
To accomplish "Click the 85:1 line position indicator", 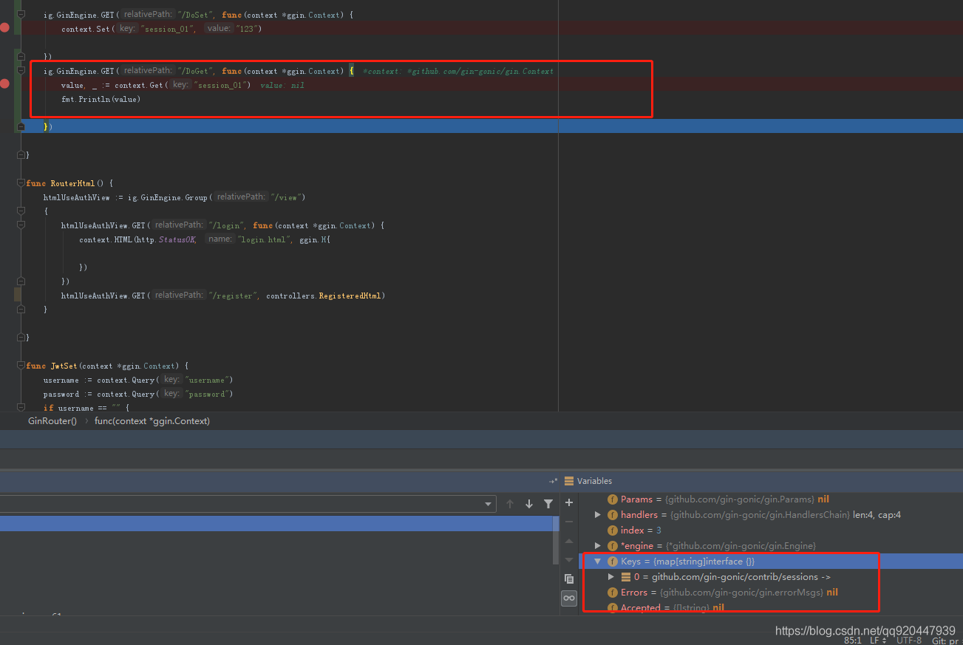I will tap(852, 641).
